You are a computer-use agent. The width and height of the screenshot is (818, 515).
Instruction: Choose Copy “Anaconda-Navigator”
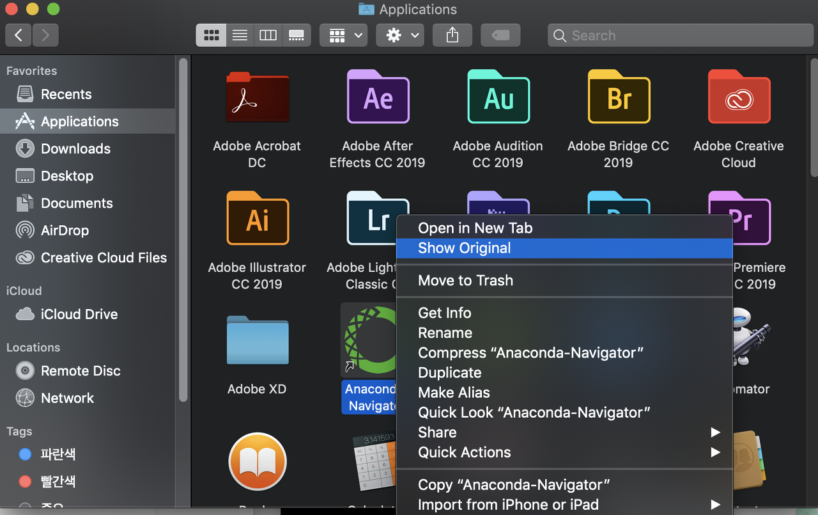pos(564,485)
